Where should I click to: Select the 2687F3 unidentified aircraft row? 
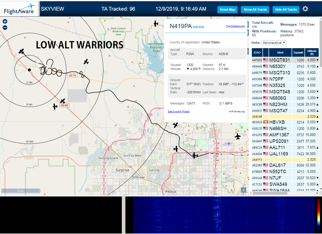pos(285,160)
